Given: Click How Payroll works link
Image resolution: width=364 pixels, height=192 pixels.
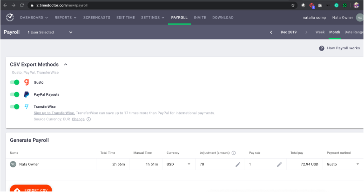Looking at the screenshot, I should [x=344, y=48].
